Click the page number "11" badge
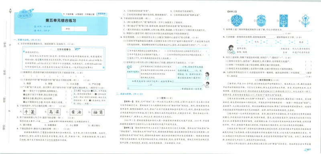This screenshot has width=321, height=154. [x=308, y=150]
